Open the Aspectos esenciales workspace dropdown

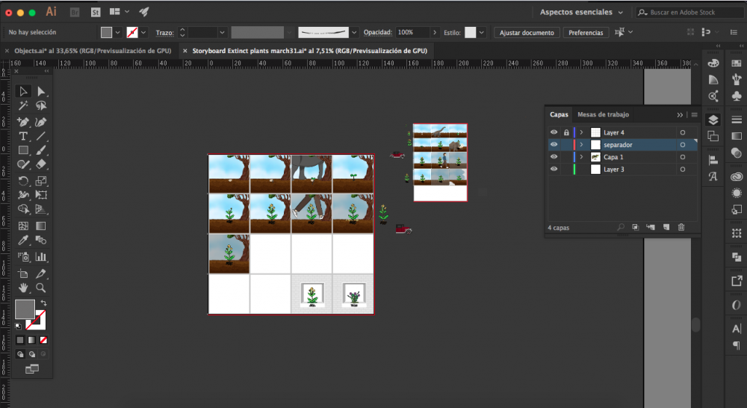[x=582, y=12]
